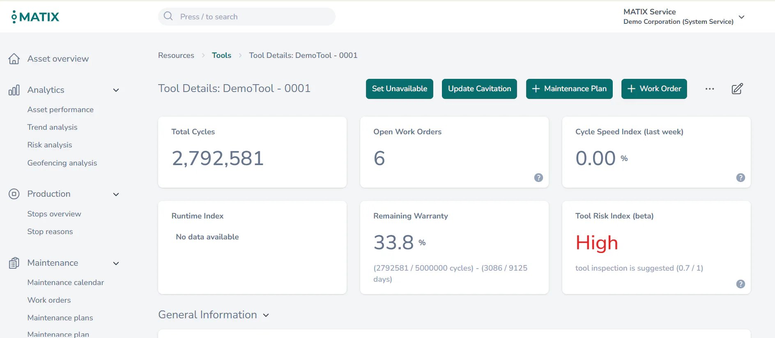Image resolution: width=775 pixels, height=338 pixels.
Task: Open Maintenance calendar page
Action: pos(66,283)
